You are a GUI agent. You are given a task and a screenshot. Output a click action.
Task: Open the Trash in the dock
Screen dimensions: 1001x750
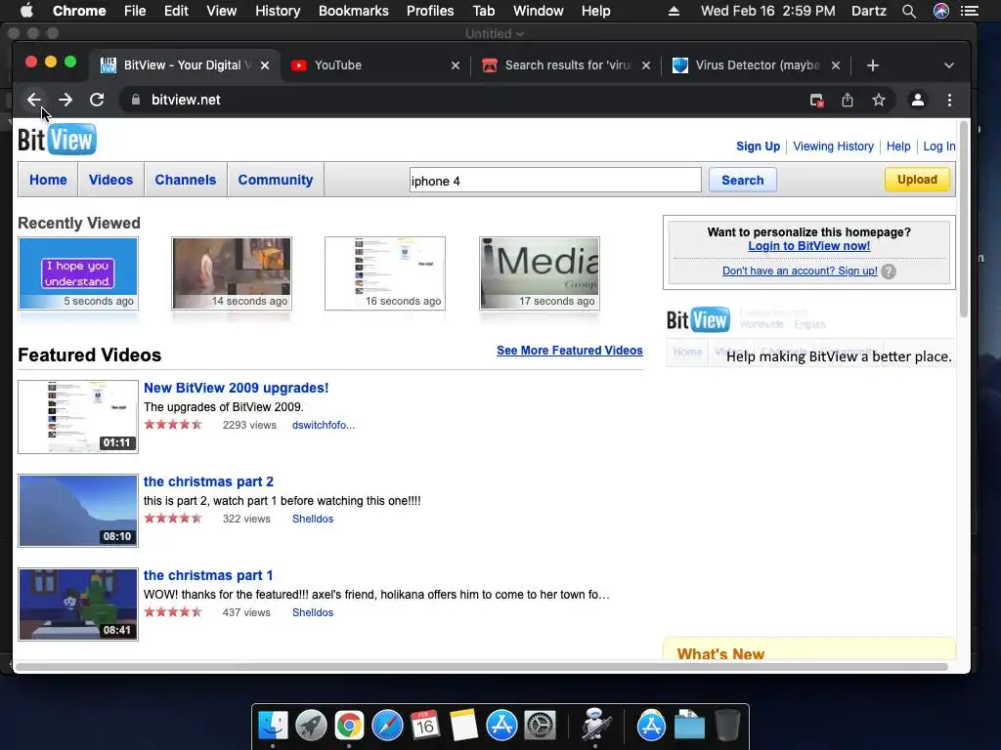[x=727, y=726]
